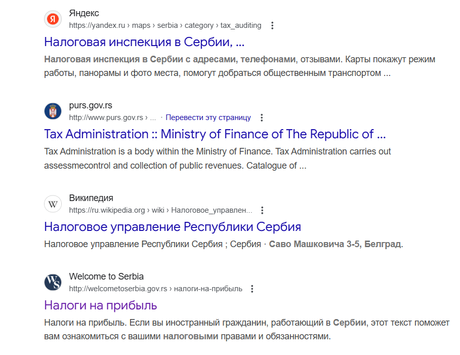Screen dimensions: 460x355
Task: Click the yandex.ru maps breadcrumb URL
Action: point(165,25)
